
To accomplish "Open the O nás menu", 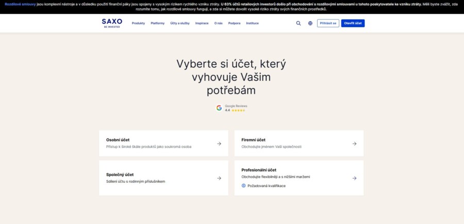I will [219, 23].
